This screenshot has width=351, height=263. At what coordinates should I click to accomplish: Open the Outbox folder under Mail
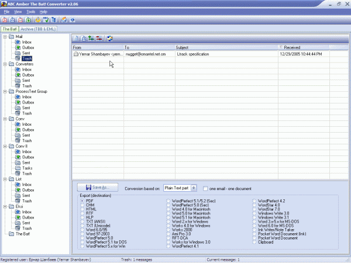(x=28, y=48)
